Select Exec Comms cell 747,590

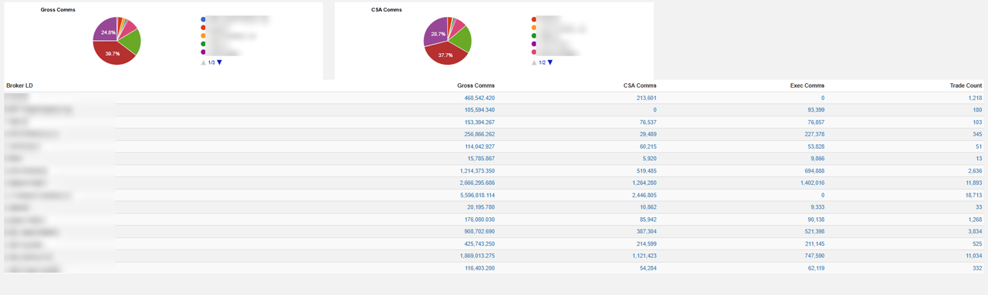point(814,256)
